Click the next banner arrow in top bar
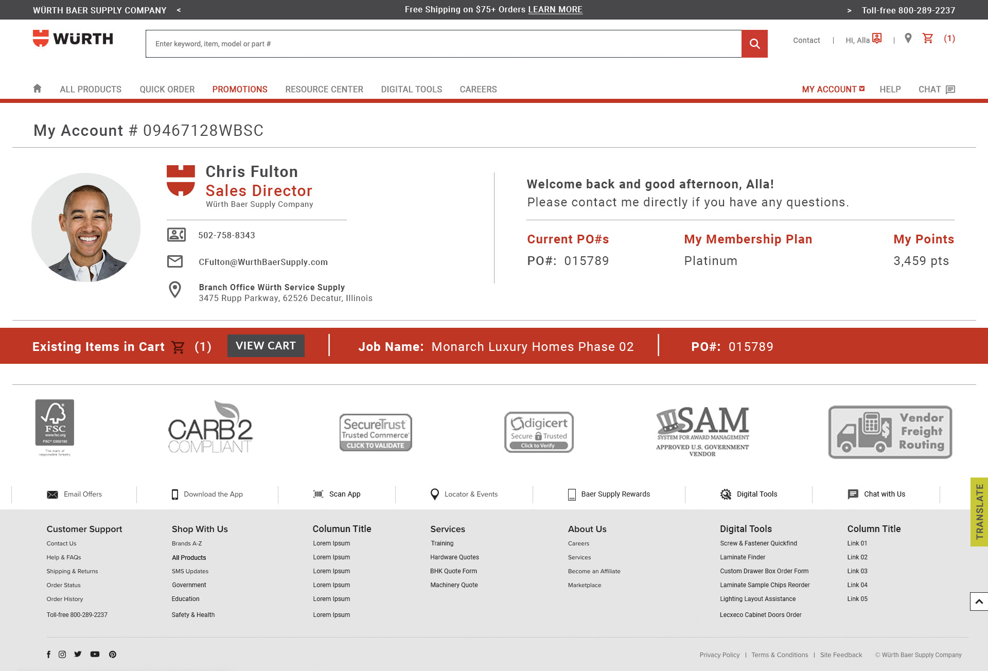The image size is (988, 671). tap(849, 10)
